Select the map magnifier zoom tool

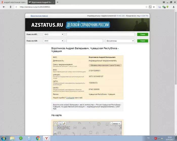60,124
